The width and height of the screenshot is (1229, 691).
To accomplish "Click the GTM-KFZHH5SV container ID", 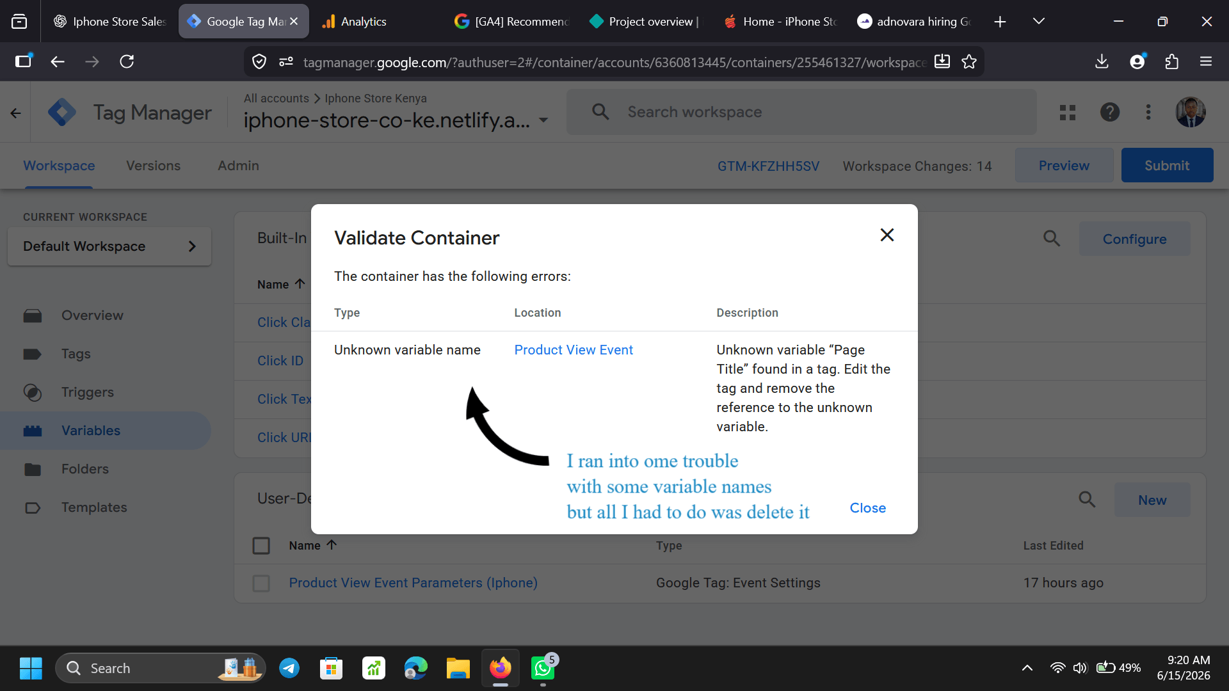I will click(x=768, y=166).
